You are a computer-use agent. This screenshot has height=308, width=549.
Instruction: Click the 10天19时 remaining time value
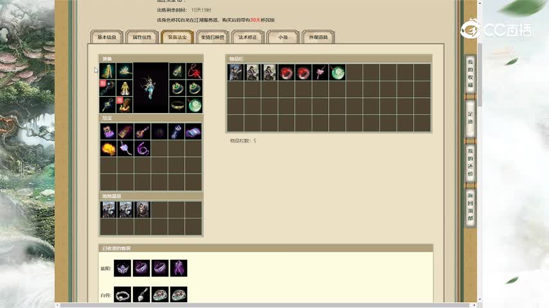201,10
